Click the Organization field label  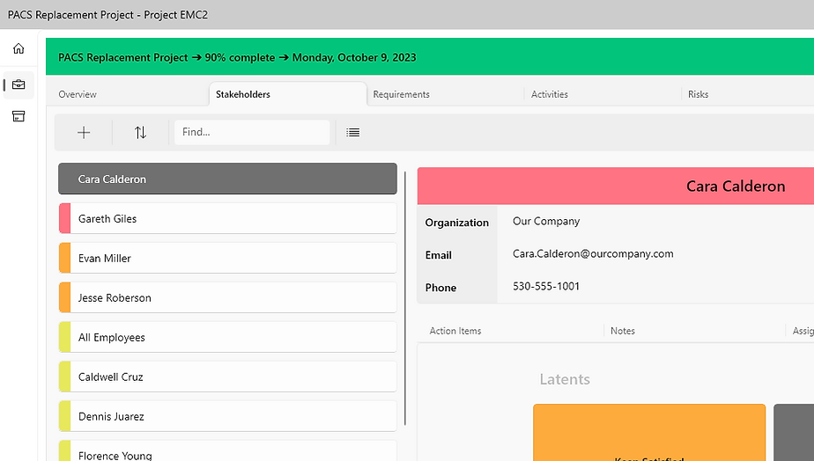457,223
